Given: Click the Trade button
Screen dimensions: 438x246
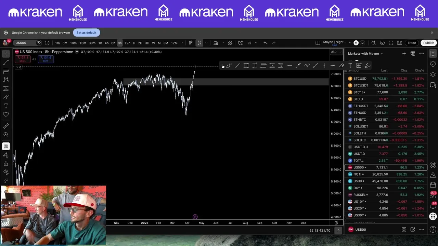Looking at the screenshot, I should point(412,43).
